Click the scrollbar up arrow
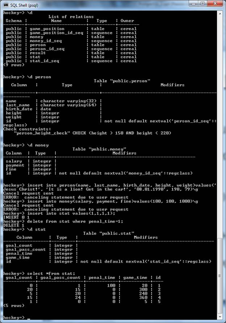The height and width of the screenshot is (323, 226). coord(220,13)
